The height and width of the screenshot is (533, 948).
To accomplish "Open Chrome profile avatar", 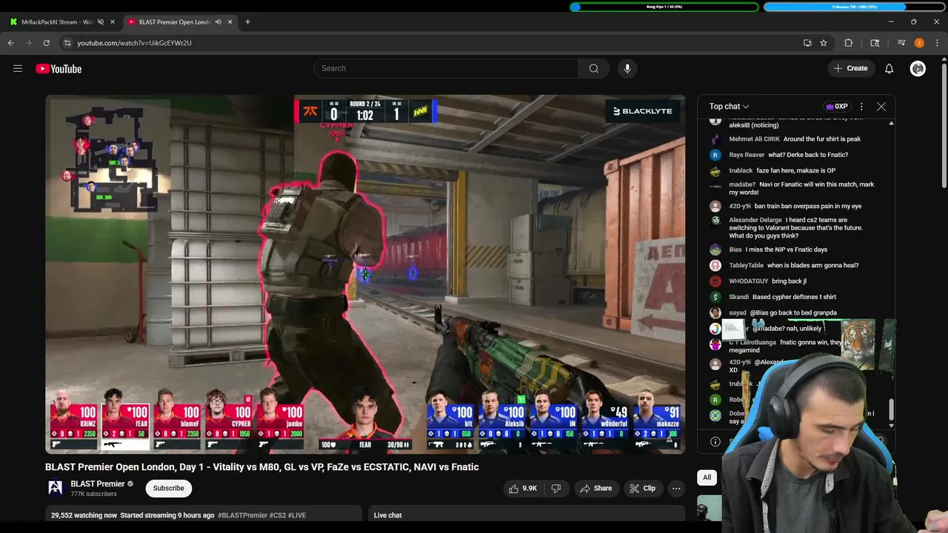I will click(919, 43).
